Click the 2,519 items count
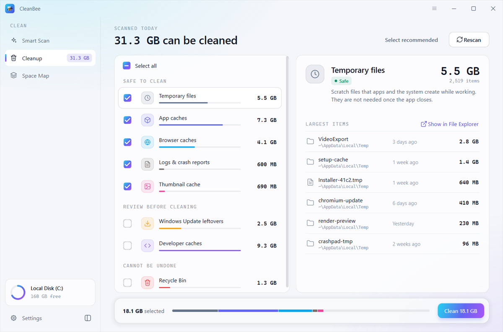The width and height of the screenshot is (503, 332). point(464,81)
